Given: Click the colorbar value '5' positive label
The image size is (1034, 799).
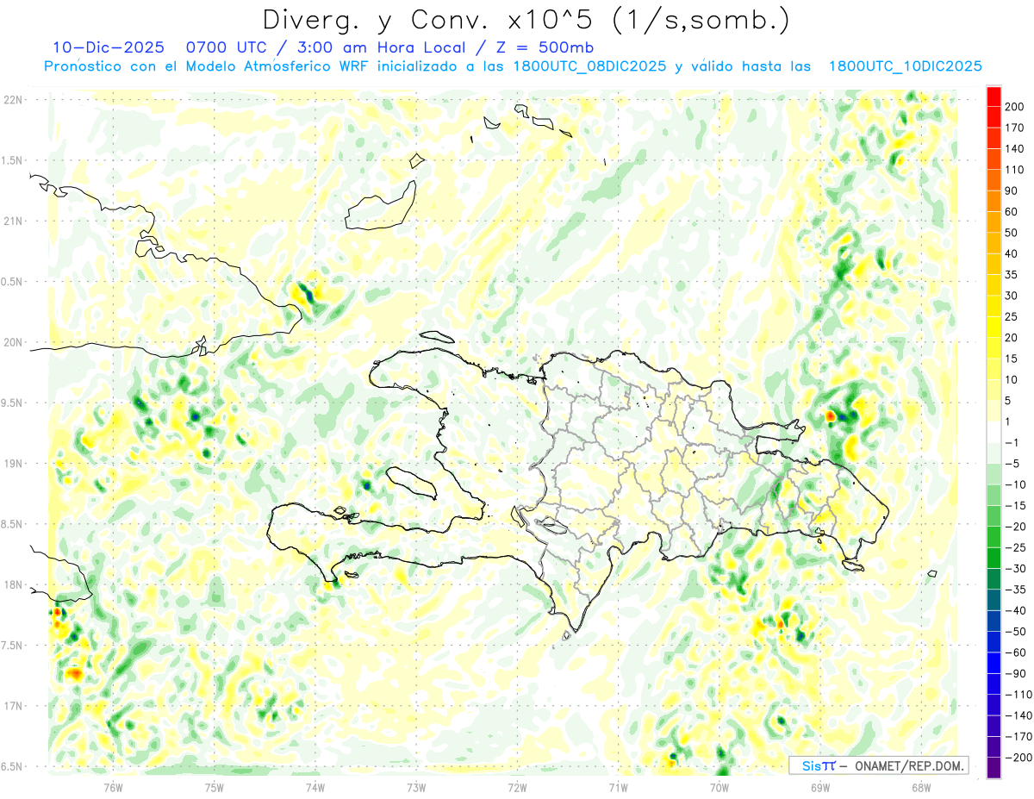Looking at the screenshot, I should click(1009, 401).
